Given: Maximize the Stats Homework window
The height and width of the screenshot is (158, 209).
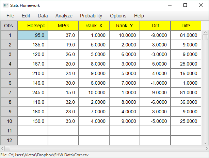Looking at the screenshot, I should point(185,5).
